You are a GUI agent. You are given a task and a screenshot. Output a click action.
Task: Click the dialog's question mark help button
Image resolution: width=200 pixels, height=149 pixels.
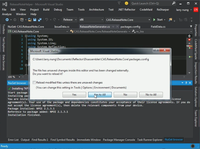(156, 50)
